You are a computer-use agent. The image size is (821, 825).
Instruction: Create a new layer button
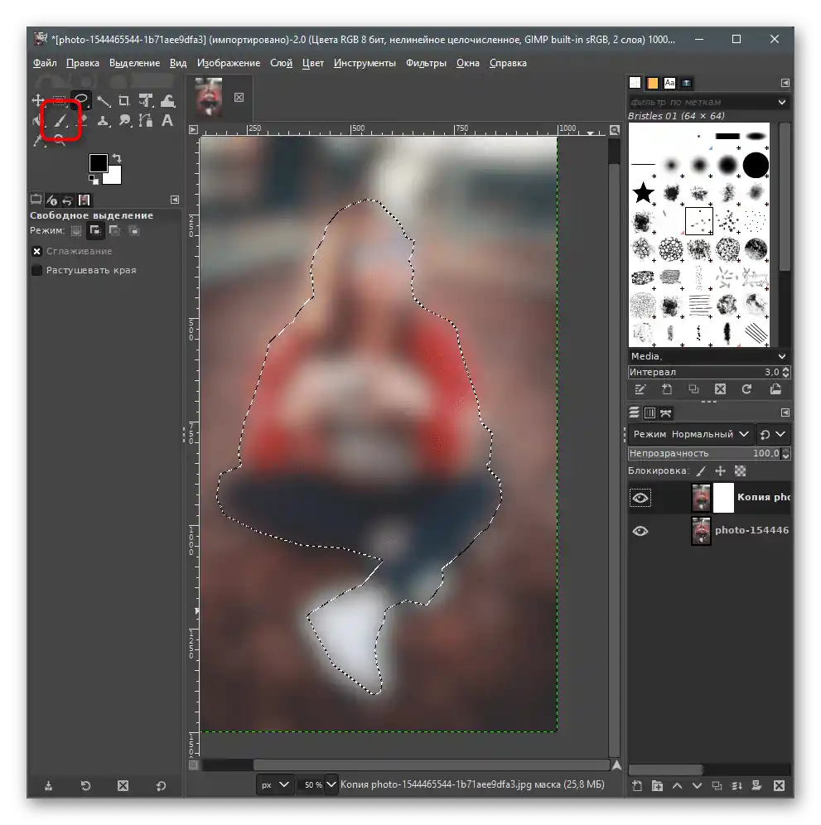pos(637,785)
